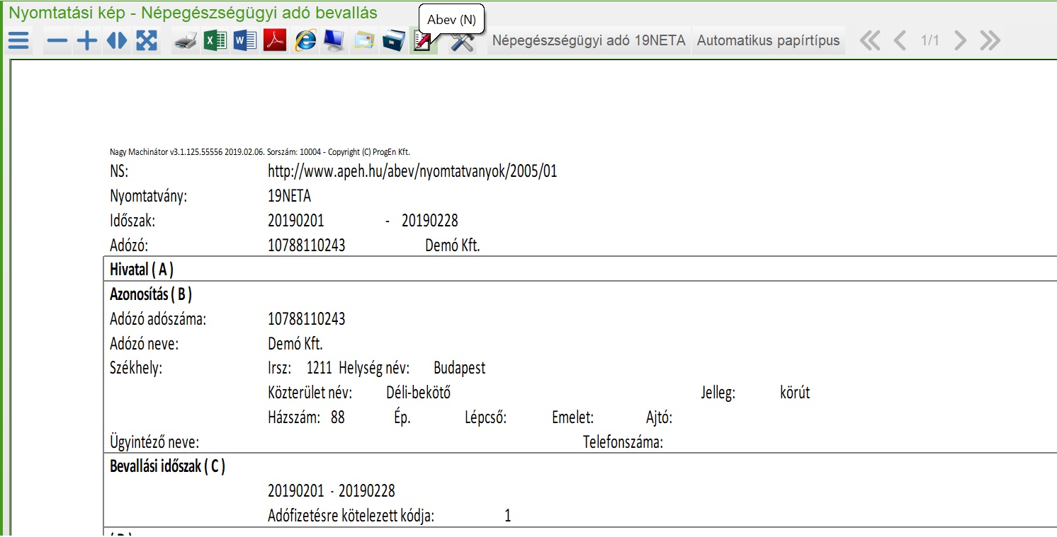Click the Budapest locality value
The height and width of the screenshot is (537, 1057).
[460, 369]
